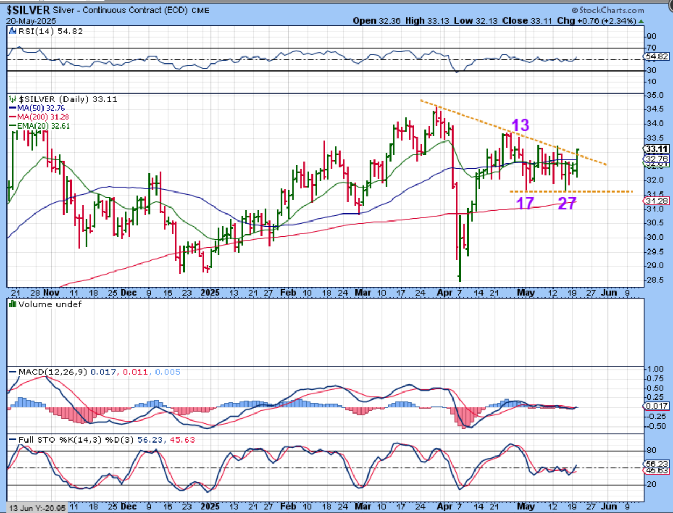
Task: Select the green EMA(20) 32.61 legend
Action: pos(39,126)
